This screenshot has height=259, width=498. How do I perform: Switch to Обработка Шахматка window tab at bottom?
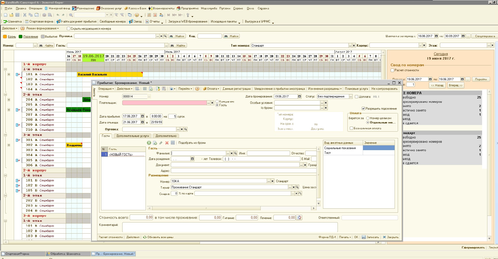(68, 254)
